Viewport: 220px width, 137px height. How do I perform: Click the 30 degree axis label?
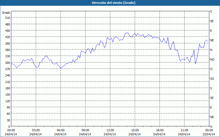9,120
